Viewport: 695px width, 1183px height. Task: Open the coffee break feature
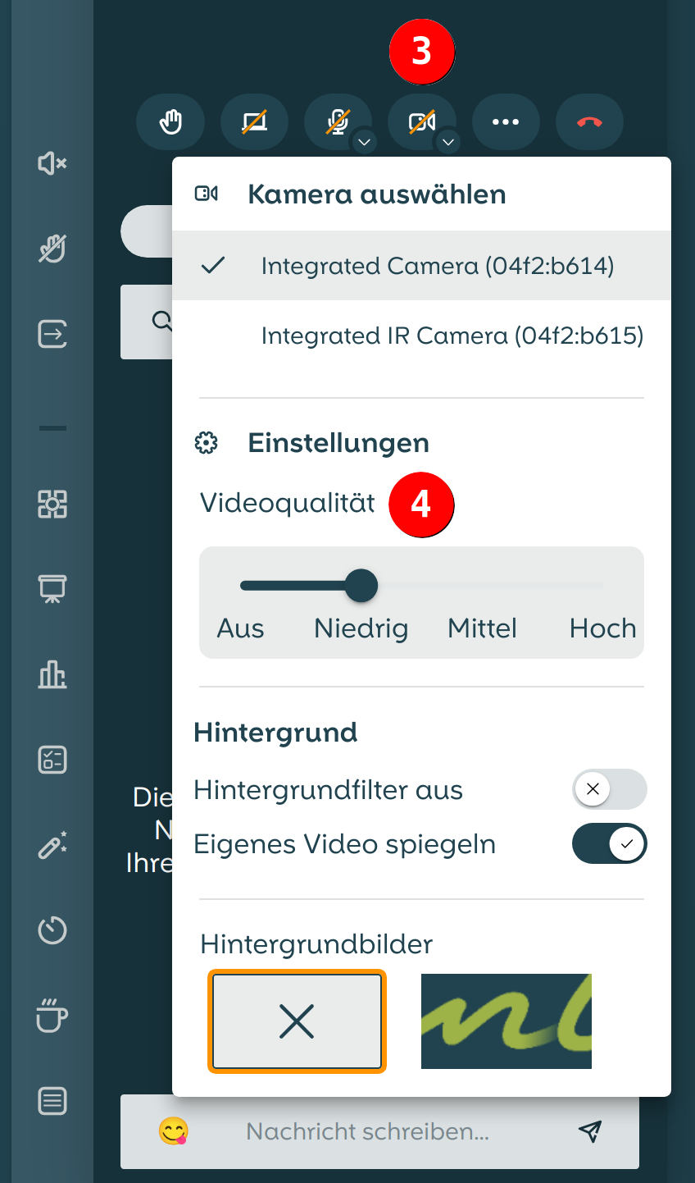[52, 1017]
